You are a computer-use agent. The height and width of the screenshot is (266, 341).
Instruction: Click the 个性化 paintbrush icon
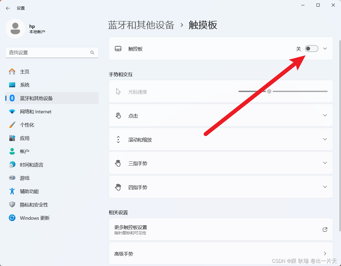point(12,125)
